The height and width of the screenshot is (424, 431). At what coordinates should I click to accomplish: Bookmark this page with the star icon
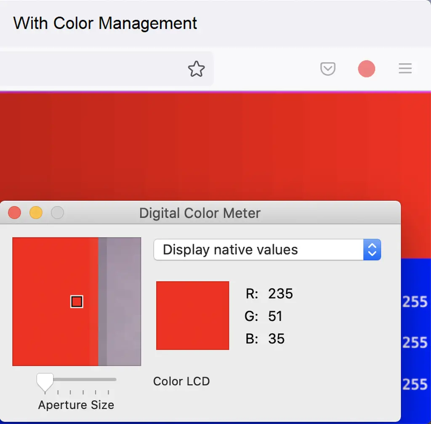[x=196, y=69]
